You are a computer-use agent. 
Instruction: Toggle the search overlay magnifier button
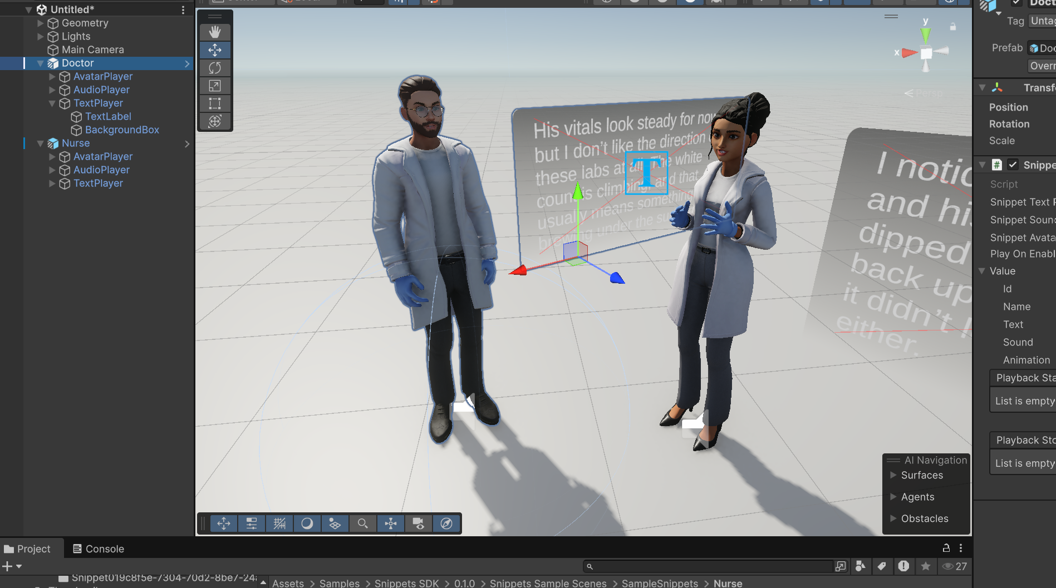(x=363, y=523)
